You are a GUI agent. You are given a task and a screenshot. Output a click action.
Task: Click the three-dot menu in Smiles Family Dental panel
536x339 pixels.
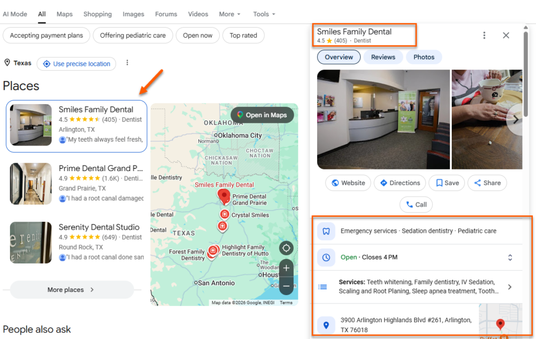[484, 35]
